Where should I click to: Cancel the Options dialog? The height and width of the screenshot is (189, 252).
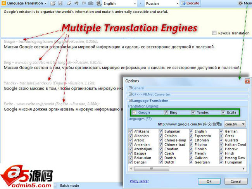pos(236,182)
